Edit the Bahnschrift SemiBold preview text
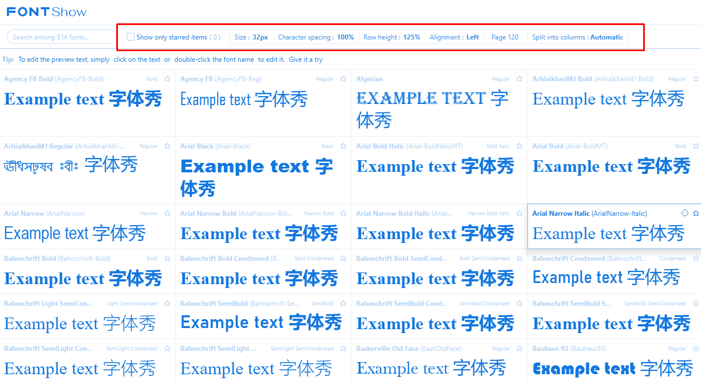 (x=261, y=322)
